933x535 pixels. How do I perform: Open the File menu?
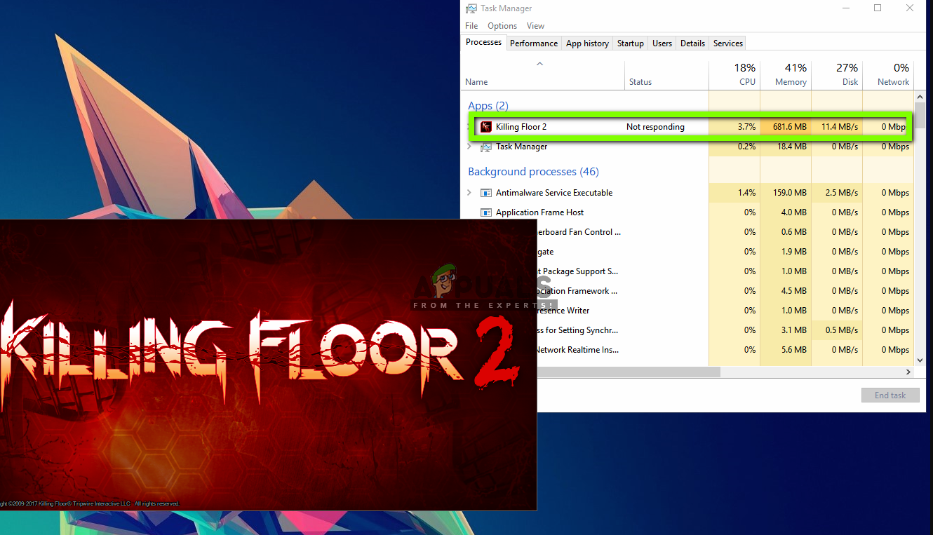pyautogui.click(x=471, y=26)
